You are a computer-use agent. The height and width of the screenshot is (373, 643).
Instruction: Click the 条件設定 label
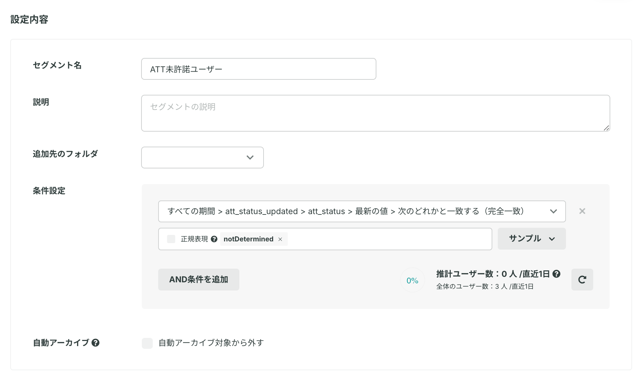[x=49, y=191]
